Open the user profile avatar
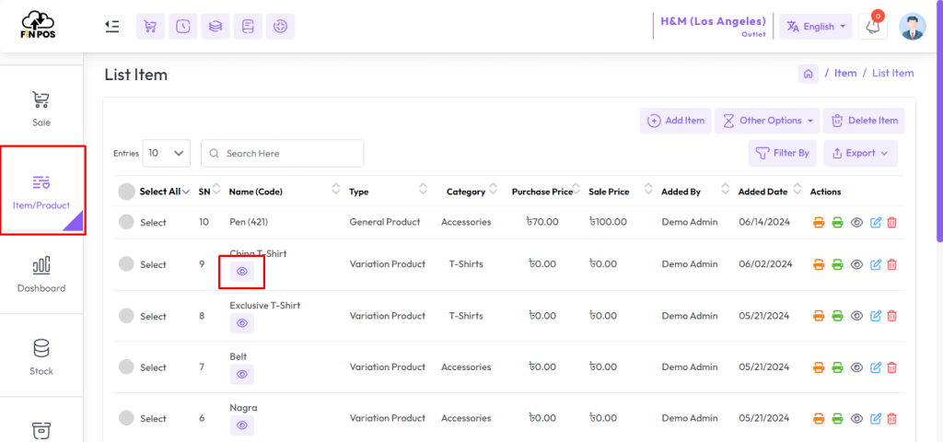The image size is (943, 442). (913, 27)
